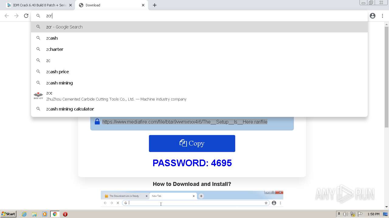Click the volume speaker tray icon
Image resolution: width=389 pixels, height=218 pixels.
[x=346, y=214]
